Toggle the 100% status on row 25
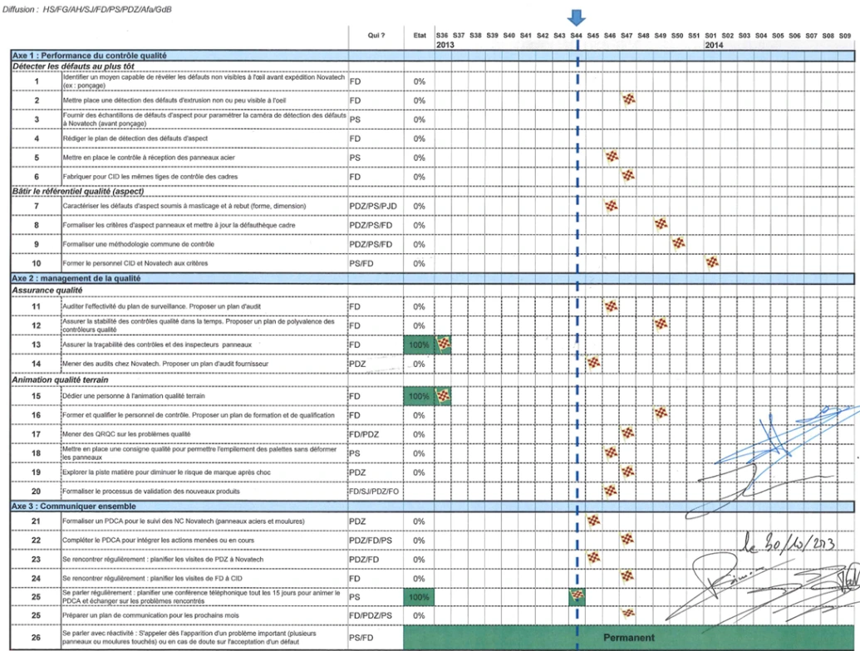This screenshot has width=860, height=651. [418, 595]
